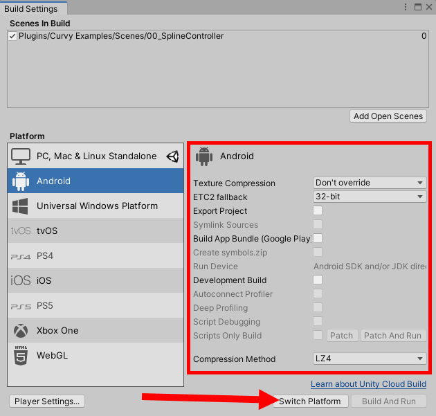Enable the Export Project checkbox
The height and width of the screenshot is (416, 436).
click(318, 210)
